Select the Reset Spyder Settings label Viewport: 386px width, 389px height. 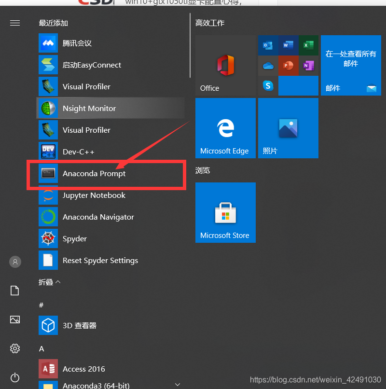pyautogui.click(x=100, y=261)
